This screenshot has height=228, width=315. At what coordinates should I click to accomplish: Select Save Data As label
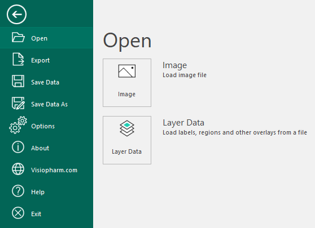click(50, 104)
